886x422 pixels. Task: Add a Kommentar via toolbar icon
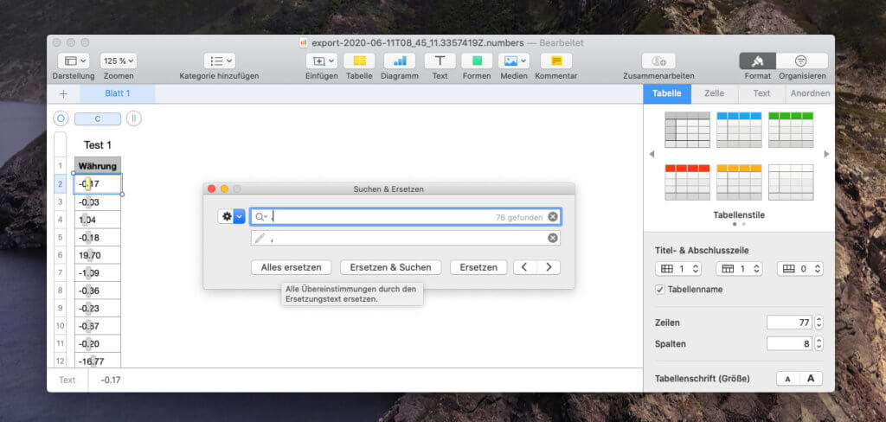tap(555, 61)
